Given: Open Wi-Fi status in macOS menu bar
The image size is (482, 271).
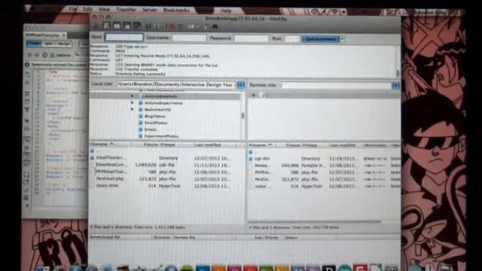Looking at the screenshot, I should click(334, 12).
